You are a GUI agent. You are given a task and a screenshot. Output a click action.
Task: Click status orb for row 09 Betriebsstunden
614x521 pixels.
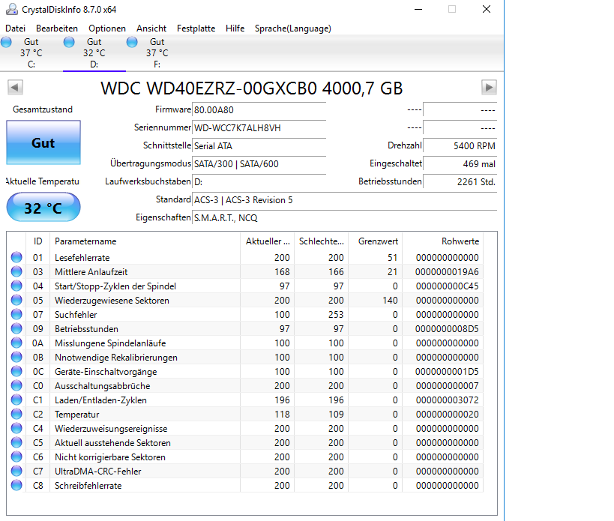pos(16,328)
